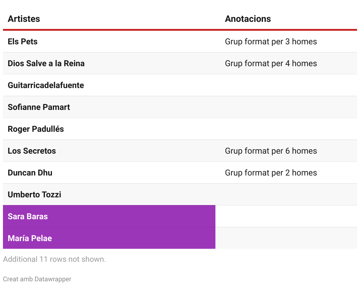The image size is (360, 286).
Task: Click the "Grup format per 3 homes" annotation
Action: pos(271,42)
